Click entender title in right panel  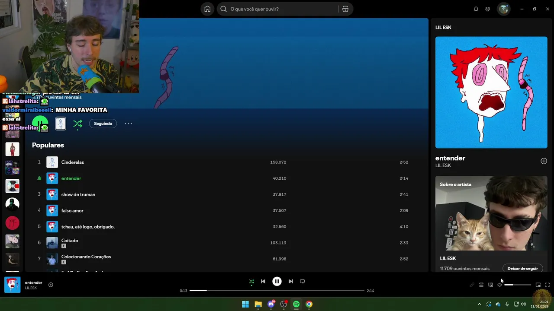pyautogui.click(x=450, y=158)
